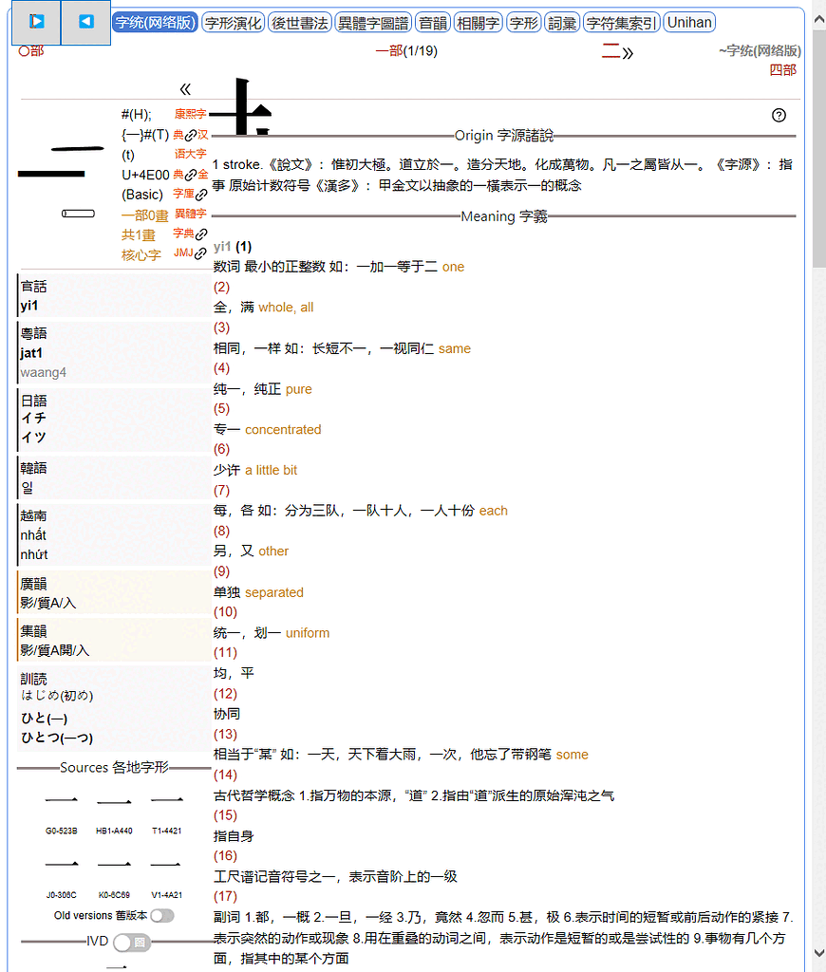Image resolution: width=826 pixels, height=972 pixels.
Task: Switch to the Unihan tab
Action: [x=689, y=23]
